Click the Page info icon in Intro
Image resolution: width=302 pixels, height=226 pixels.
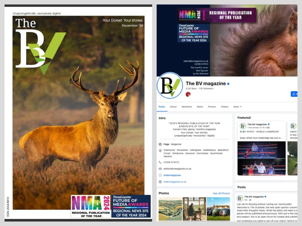tap(160, 144)
